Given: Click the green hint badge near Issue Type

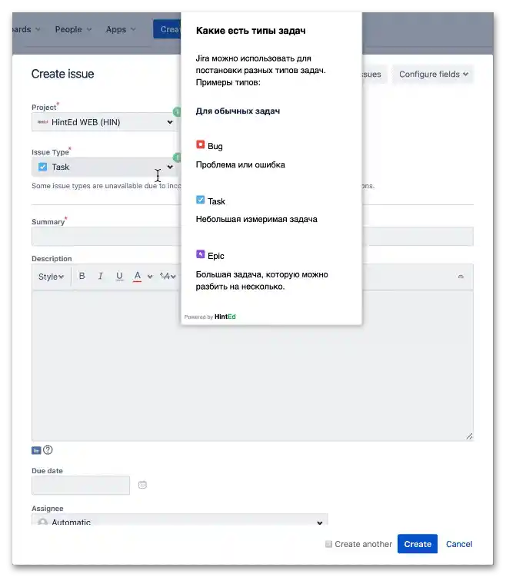Looking at the screenshot, I should coord(177,158).
